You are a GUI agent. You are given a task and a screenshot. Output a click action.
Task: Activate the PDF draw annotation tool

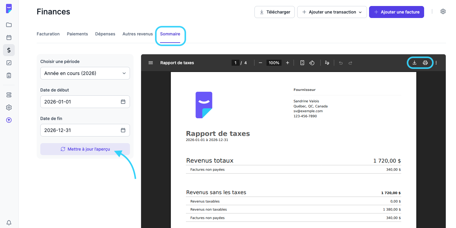tap(327, 63)
